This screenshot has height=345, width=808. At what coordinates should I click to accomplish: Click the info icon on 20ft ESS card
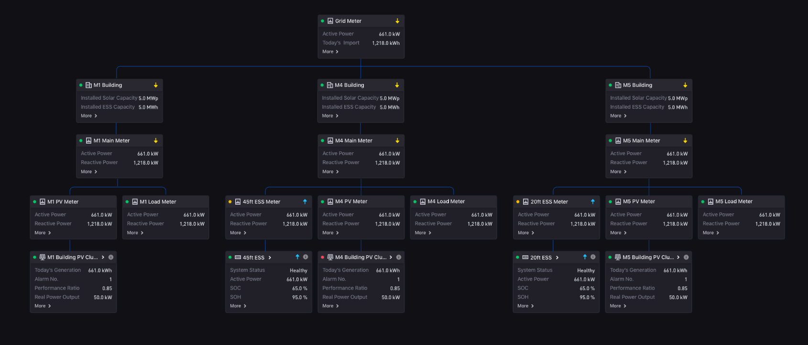coord(593,257)
